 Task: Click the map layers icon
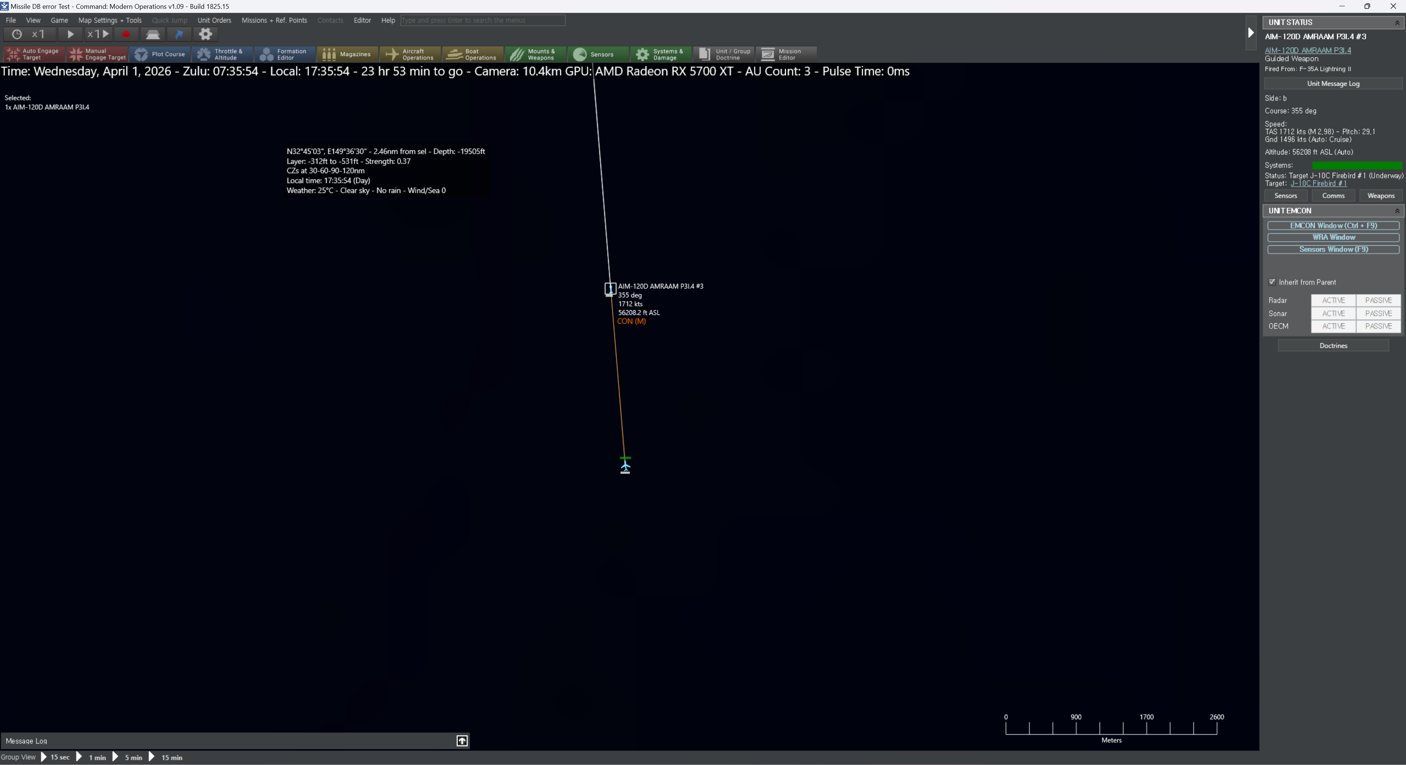[x=153, y=34]
